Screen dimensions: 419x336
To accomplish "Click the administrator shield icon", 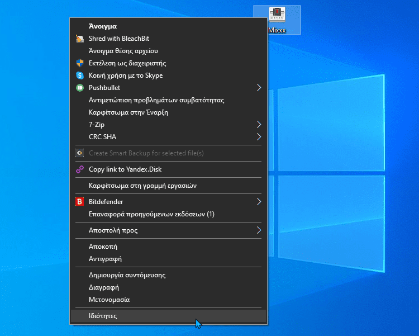I will (x=80, y=63).
